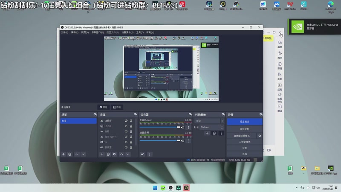The image size is (341, 192).
Task: Toggle the lock on the LOGO source
Action: click(x=131, y=126)
